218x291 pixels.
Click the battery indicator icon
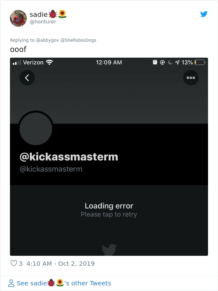[200, 62]
